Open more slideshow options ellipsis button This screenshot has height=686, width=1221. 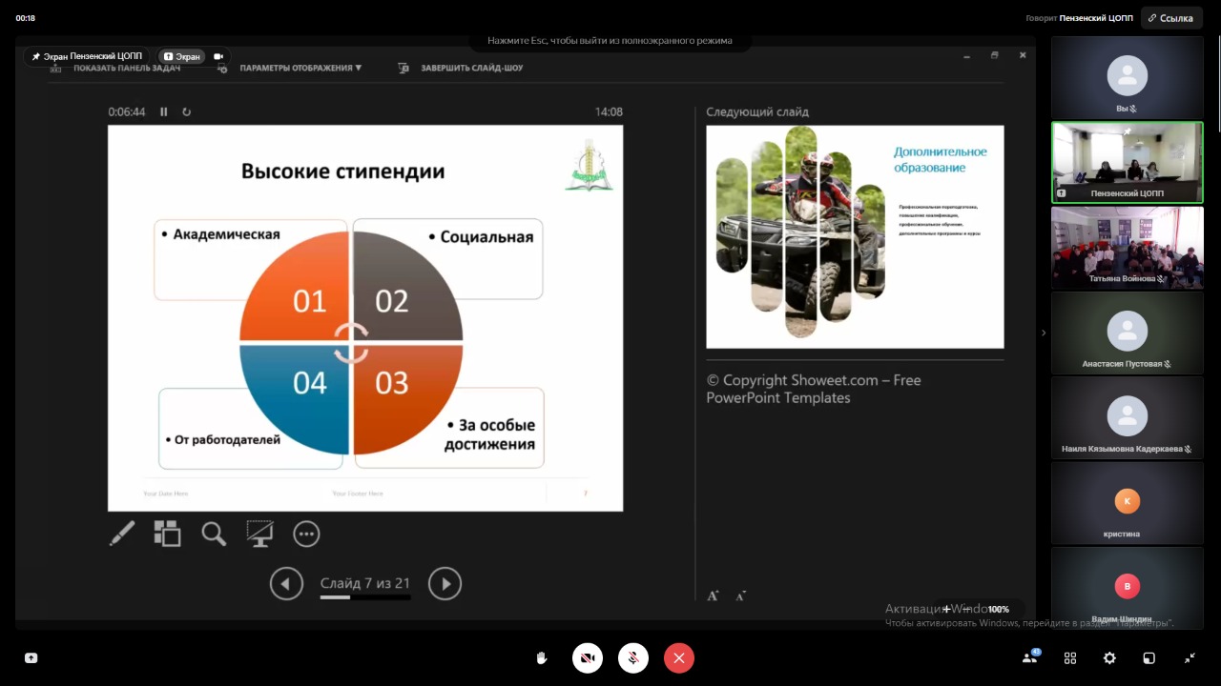tap(306, 534)
